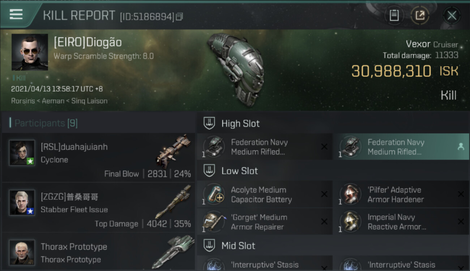470x271 pixels.
Task: Close the Kill Report window
Action: pyautogui.click(x=452, y=16)
